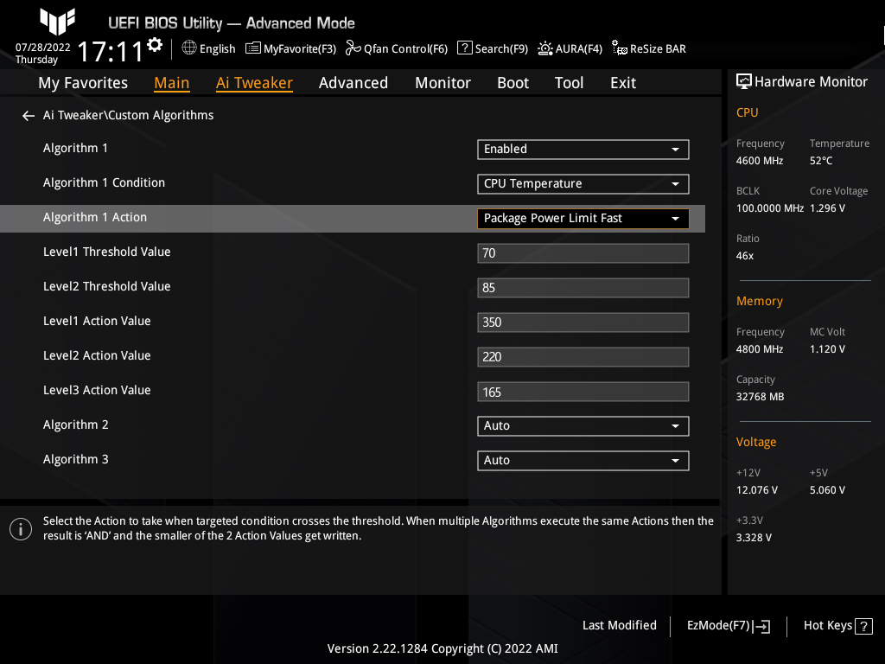Click the Hot Keys question mark icon
This screenshot has width=885, height=664.
tap(863, 626)
